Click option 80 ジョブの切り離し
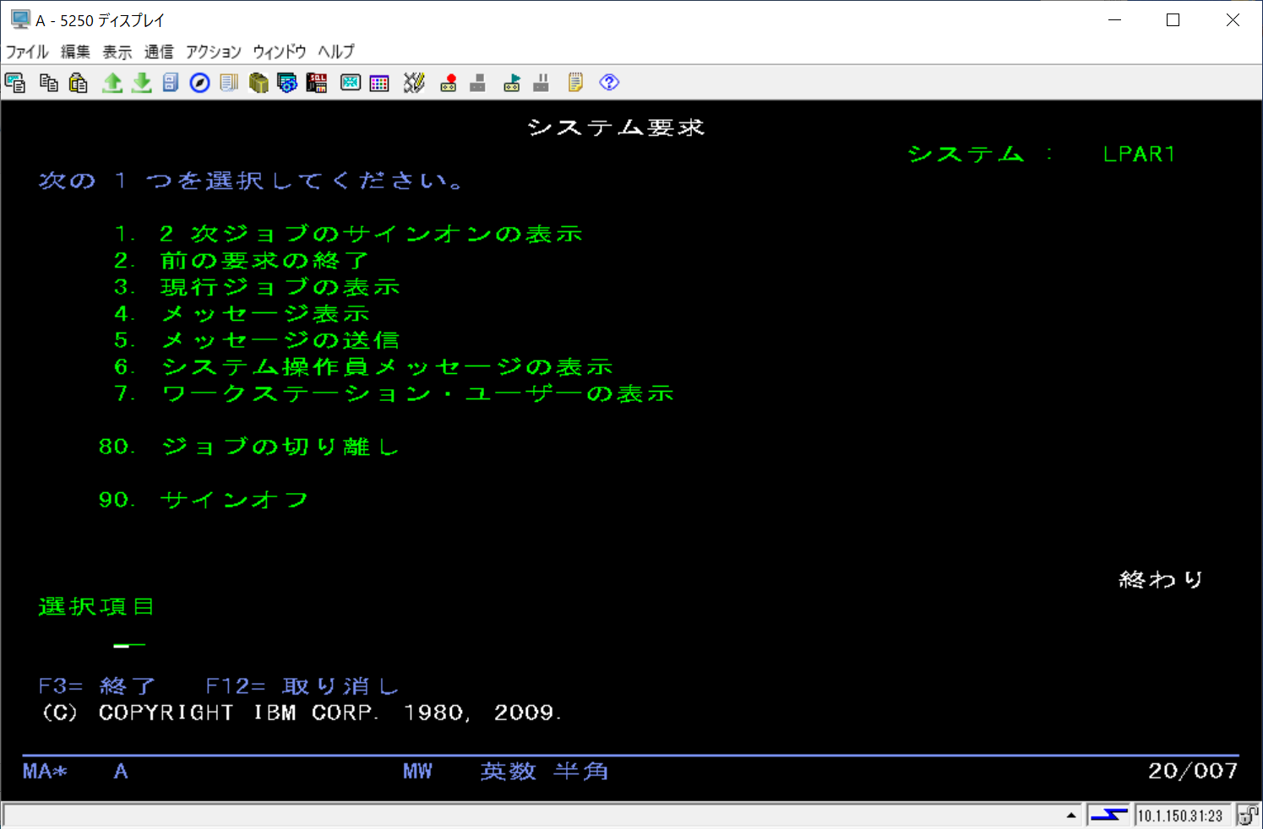Viewport: 1263px width, 829px height. click(x=249, y=447)
